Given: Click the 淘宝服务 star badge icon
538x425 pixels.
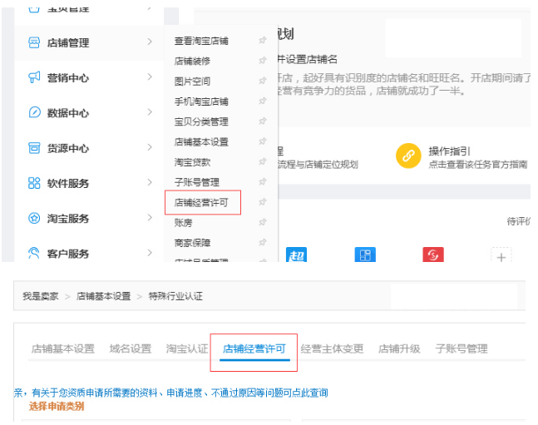Looking at the screenshot, I should (34, 218).
